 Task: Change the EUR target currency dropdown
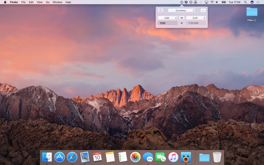[x=196, y=18]
